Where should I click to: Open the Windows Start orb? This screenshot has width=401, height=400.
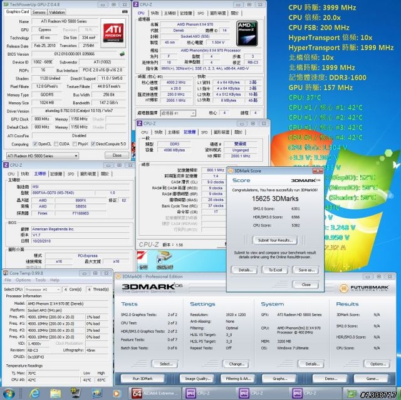click(8, 394)
